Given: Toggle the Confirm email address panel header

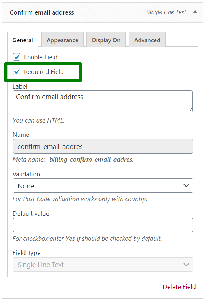Looking at the screenshot, I should pos(102,12).
